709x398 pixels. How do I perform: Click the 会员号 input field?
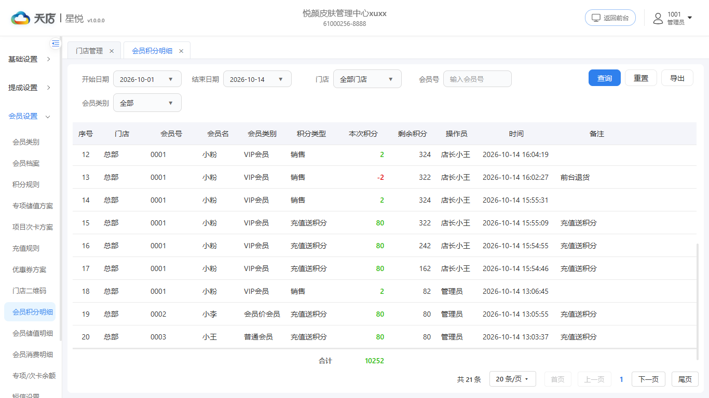pyautogui.click(x=478, y=79)
